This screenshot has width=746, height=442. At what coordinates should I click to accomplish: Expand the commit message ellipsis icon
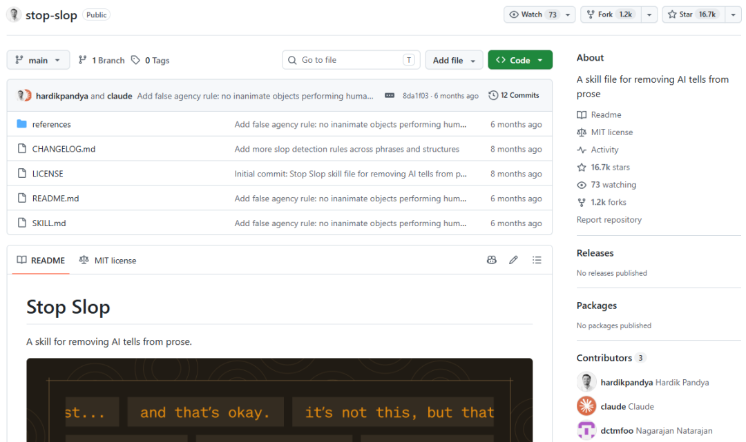pos(389,95)
